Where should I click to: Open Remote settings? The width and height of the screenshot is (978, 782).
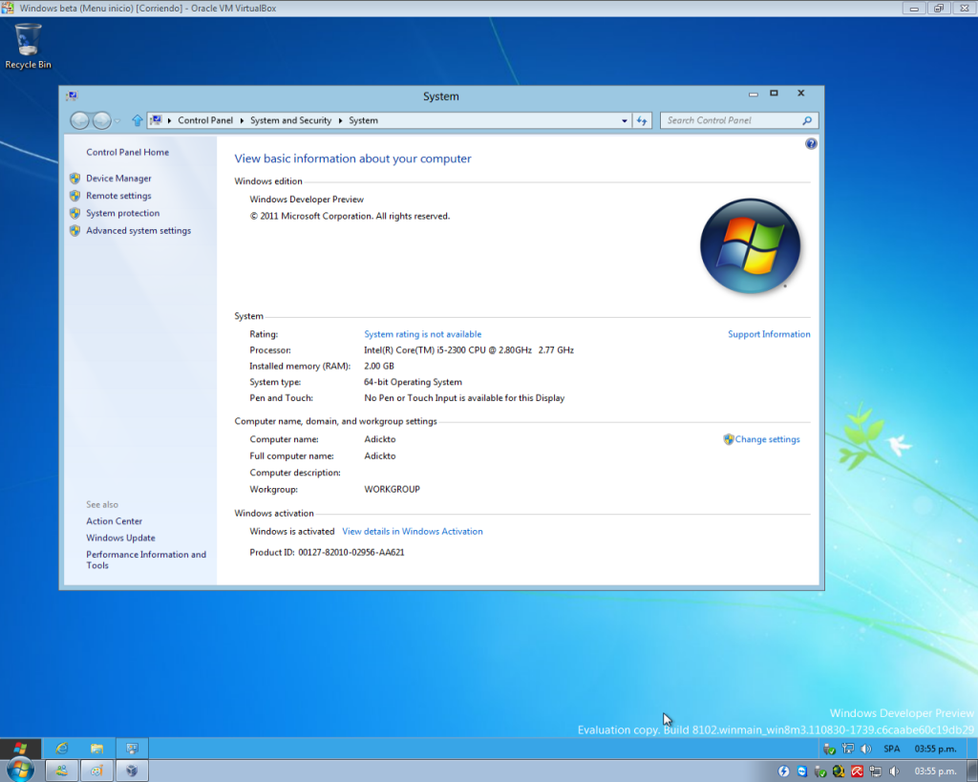click(118, 196)
